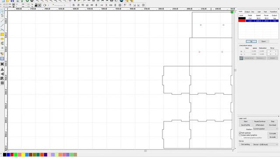Click the align left toolbar icon
Screen dimensions: 280x157
coord(73,5)
